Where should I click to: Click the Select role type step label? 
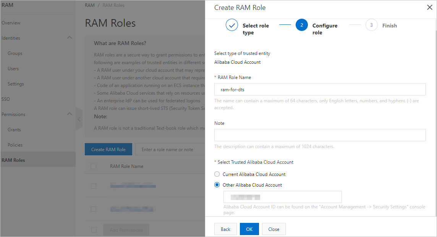[x=256, y=29]
